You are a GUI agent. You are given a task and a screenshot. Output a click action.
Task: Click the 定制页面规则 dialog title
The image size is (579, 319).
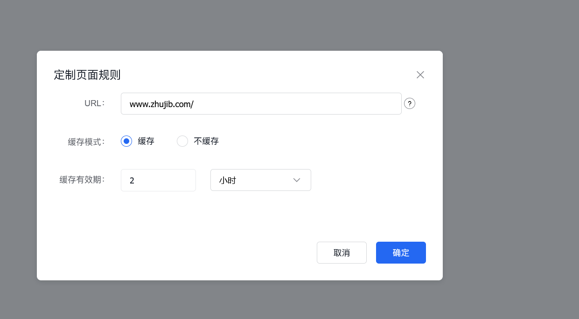point(87,75)
